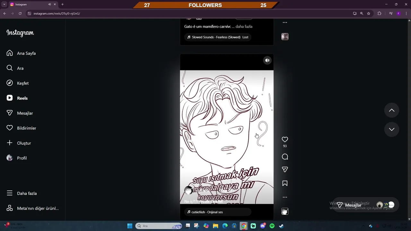The height and width of the screenshot is (231, 411).
Task: Open a new browser tab
Action: [62, 4]
